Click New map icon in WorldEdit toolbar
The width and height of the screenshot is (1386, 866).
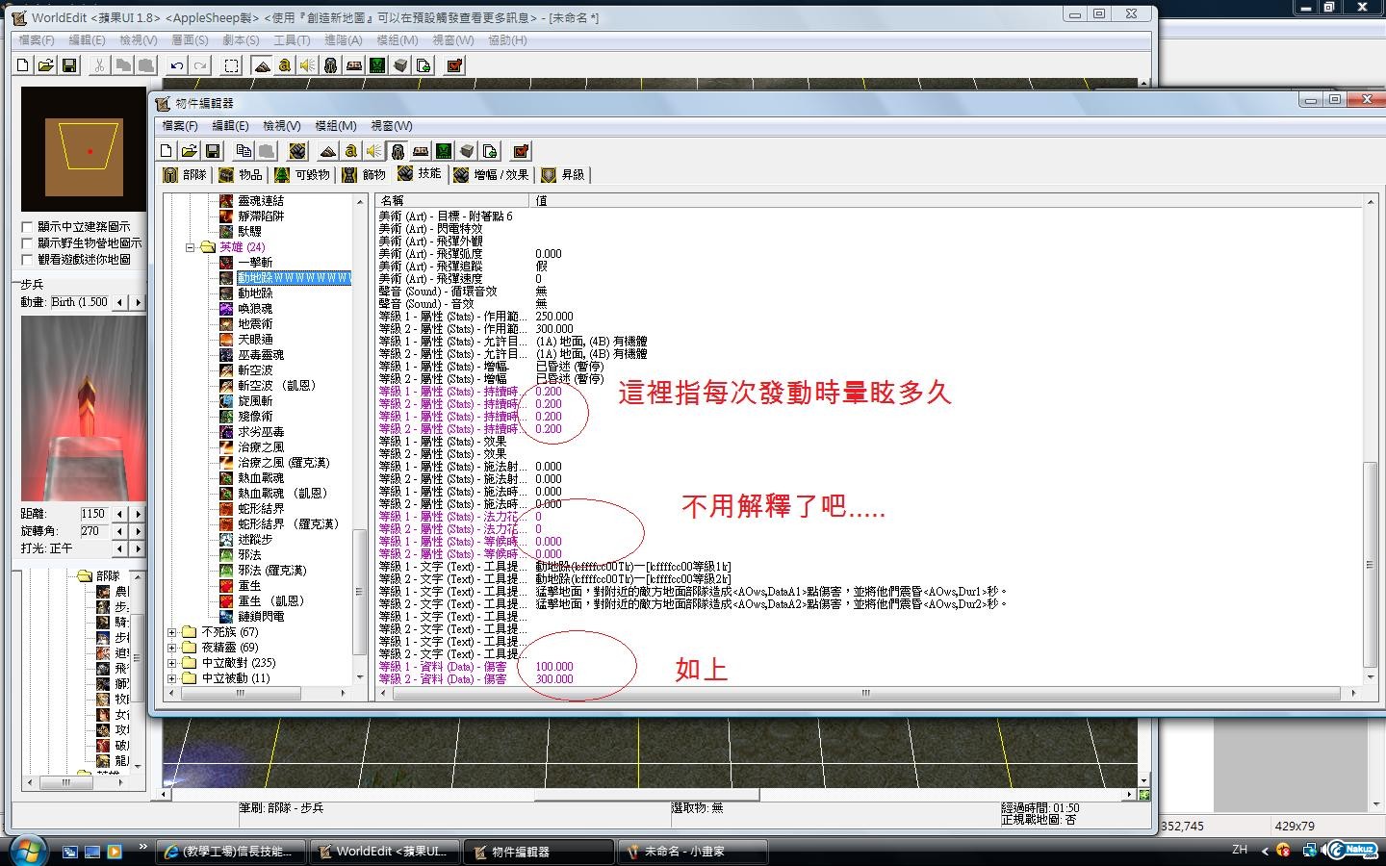(x=23, y=65)
